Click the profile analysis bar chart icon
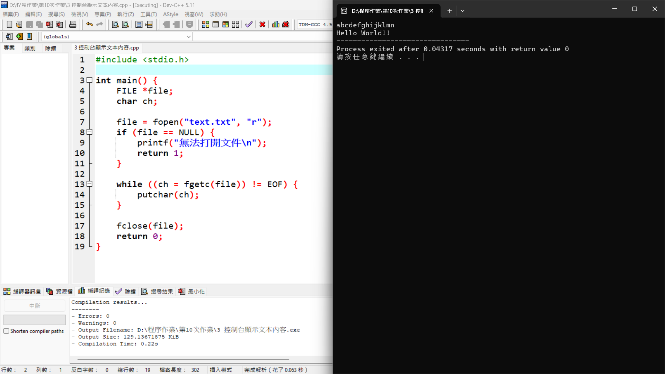665x374 pixels. 276,24
